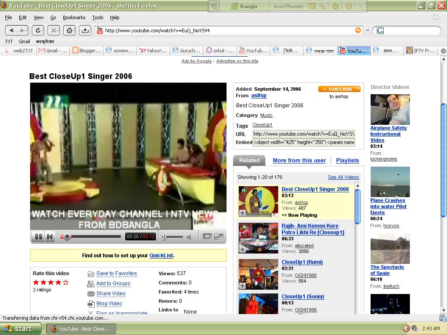Rate video with the fifth star
This screenshot has width=447, height=335.
coord(65,282)
